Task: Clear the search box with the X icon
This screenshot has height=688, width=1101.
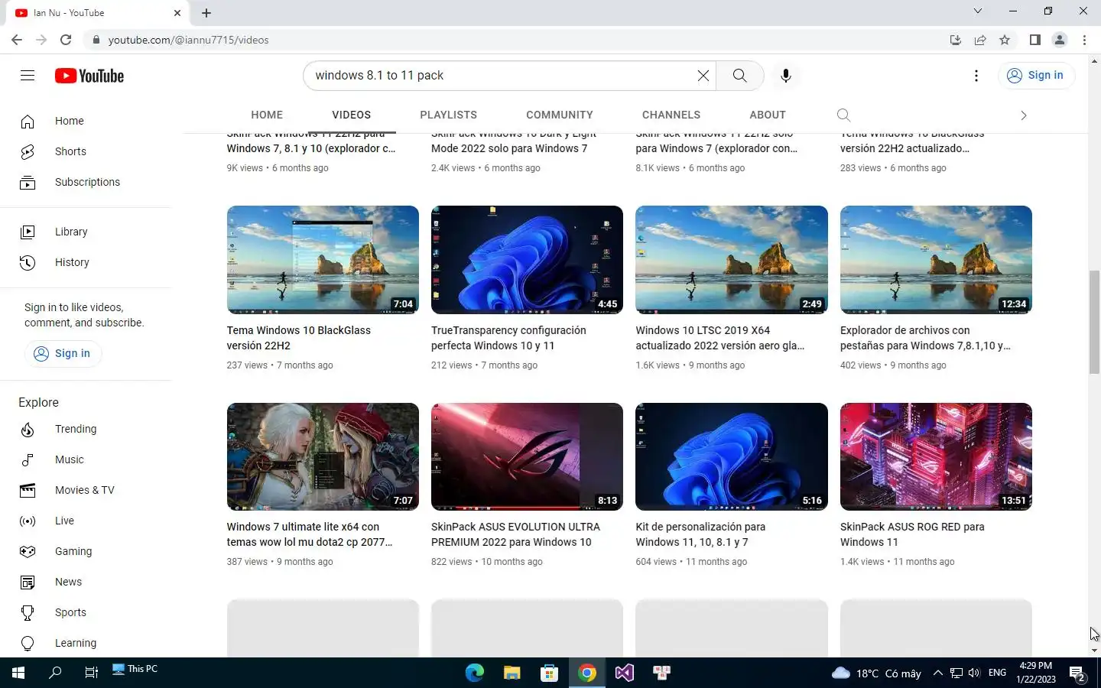Action: [703, 75]
